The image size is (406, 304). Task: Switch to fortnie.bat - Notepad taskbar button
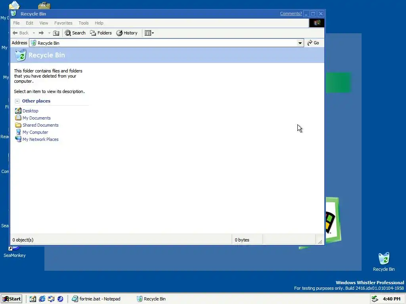click(96, 299)
